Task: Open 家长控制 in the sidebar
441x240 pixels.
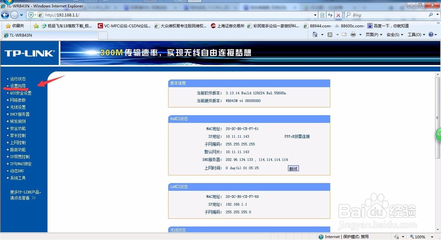Action: click(x=18, y=135)
